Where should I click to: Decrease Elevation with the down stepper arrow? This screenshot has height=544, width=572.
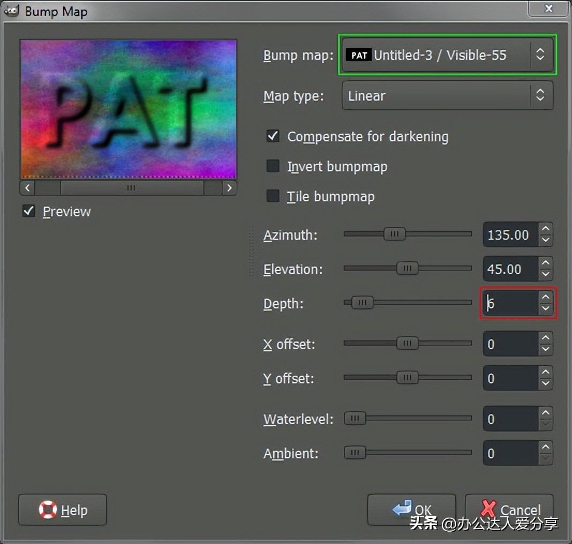[x=545, y=275]
